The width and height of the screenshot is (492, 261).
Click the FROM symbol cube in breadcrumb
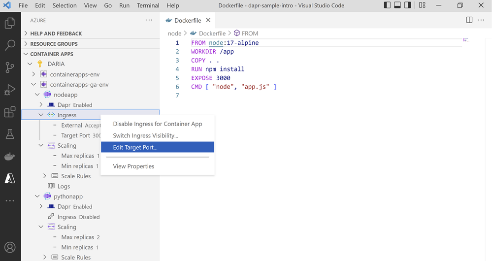coord(237,33)
